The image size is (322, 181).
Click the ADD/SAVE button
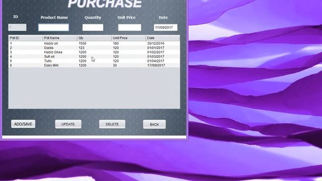coord(23,124)
